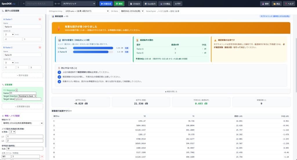The height and width of the screenshot is (160, 297).
Task: Click the タグチメソッド (動特性) badge
Action: coord(275,16)
